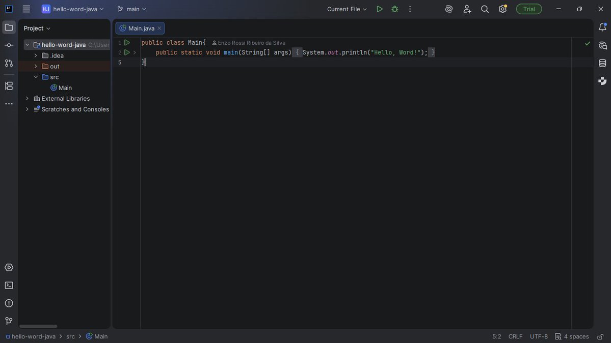The height and width of the screenshot is (343, 611).
Task: Click the "Hello, Word!" string literal
Action: click(395, 52)
